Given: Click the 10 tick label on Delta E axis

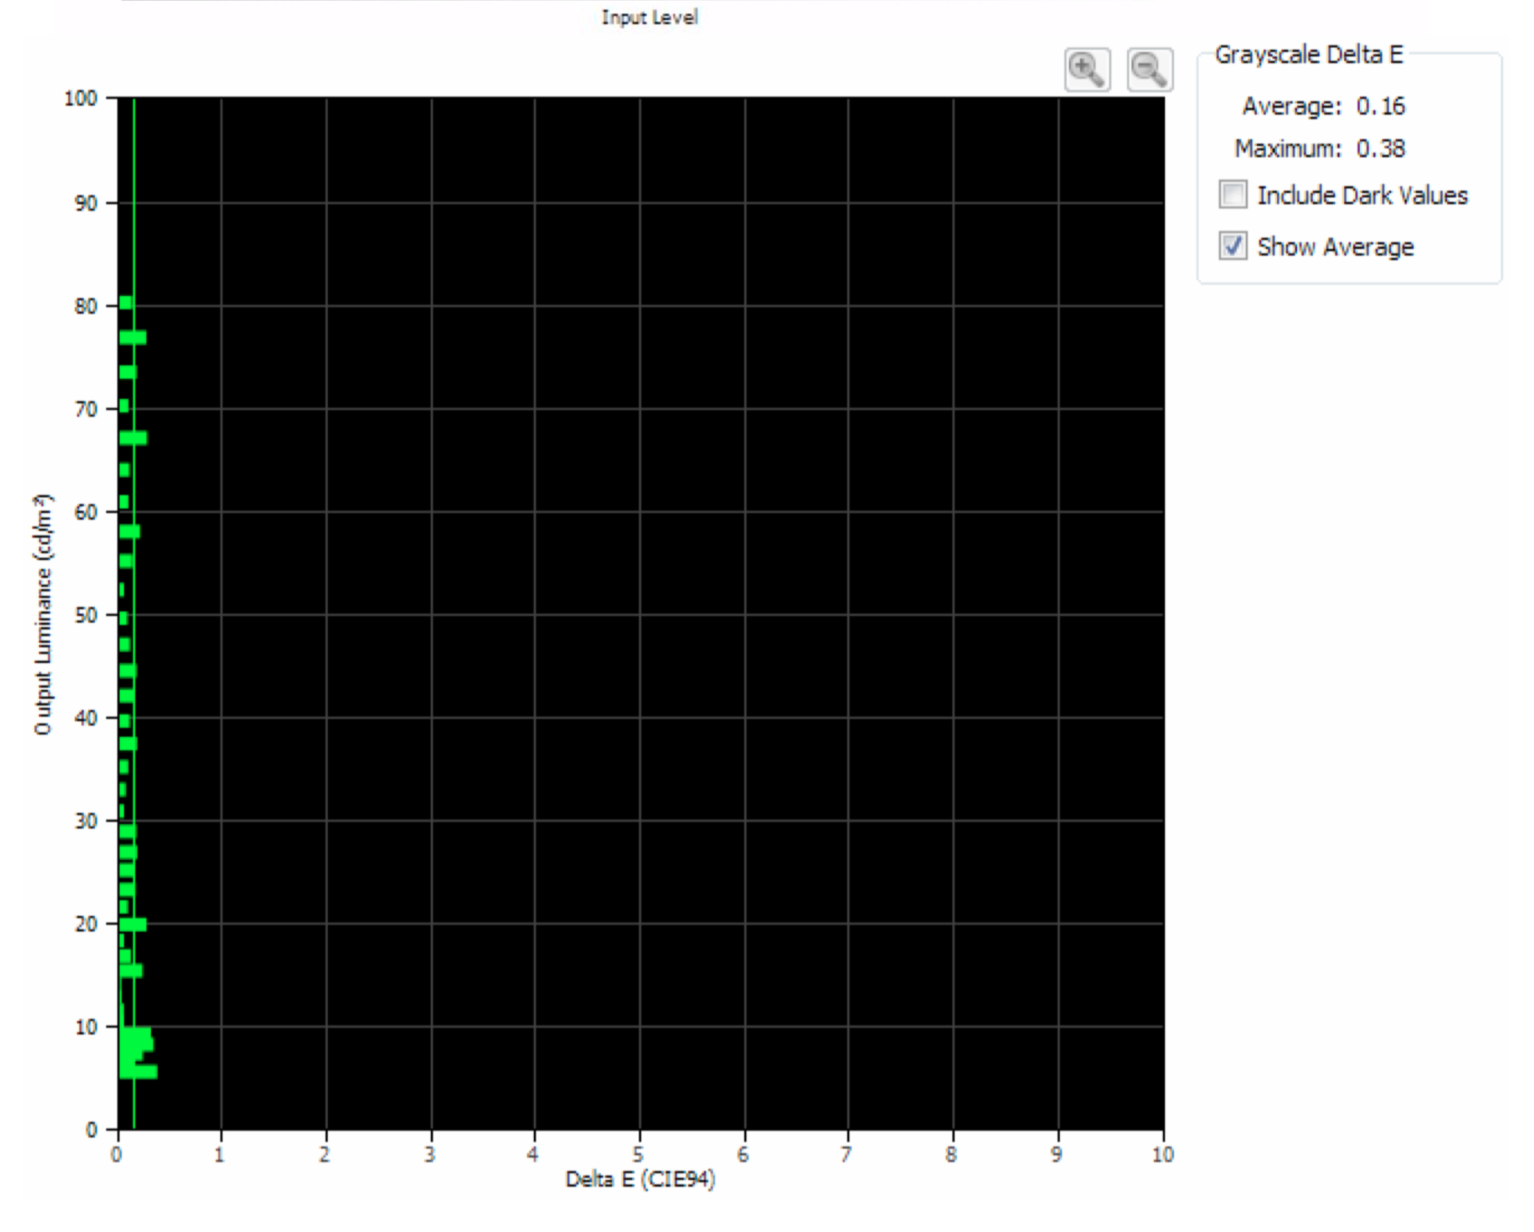Looking at the screenshot, I should point(1162,1154).
